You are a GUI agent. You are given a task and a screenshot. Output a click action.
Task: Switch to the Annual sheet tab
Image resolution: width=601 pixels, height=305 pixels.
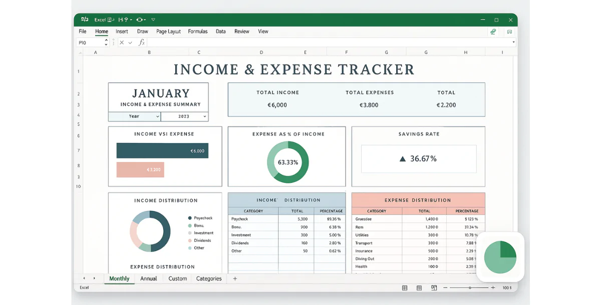(148, 278)
